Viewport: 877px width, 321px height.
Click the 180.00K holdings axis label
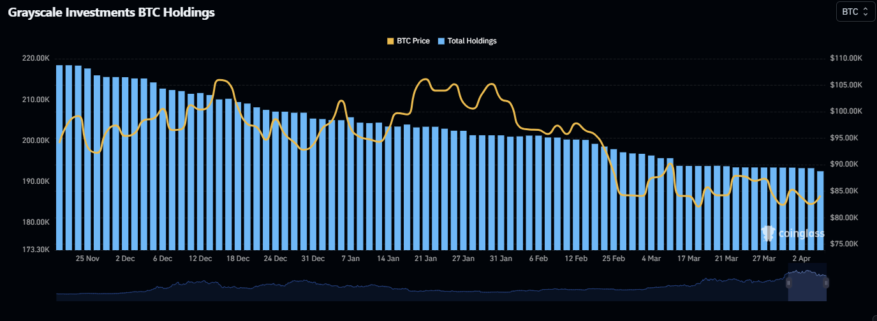coord(35,222)
